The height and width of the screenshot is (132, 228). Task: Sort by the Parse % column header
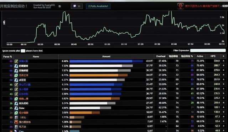pyautogui.click(x=7, y=57)
